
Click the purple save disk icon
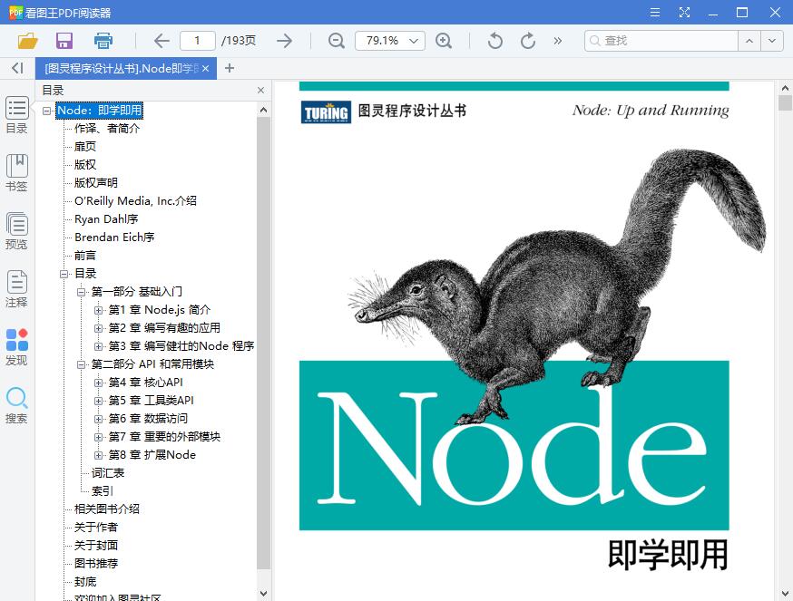[x=64, y=41]
